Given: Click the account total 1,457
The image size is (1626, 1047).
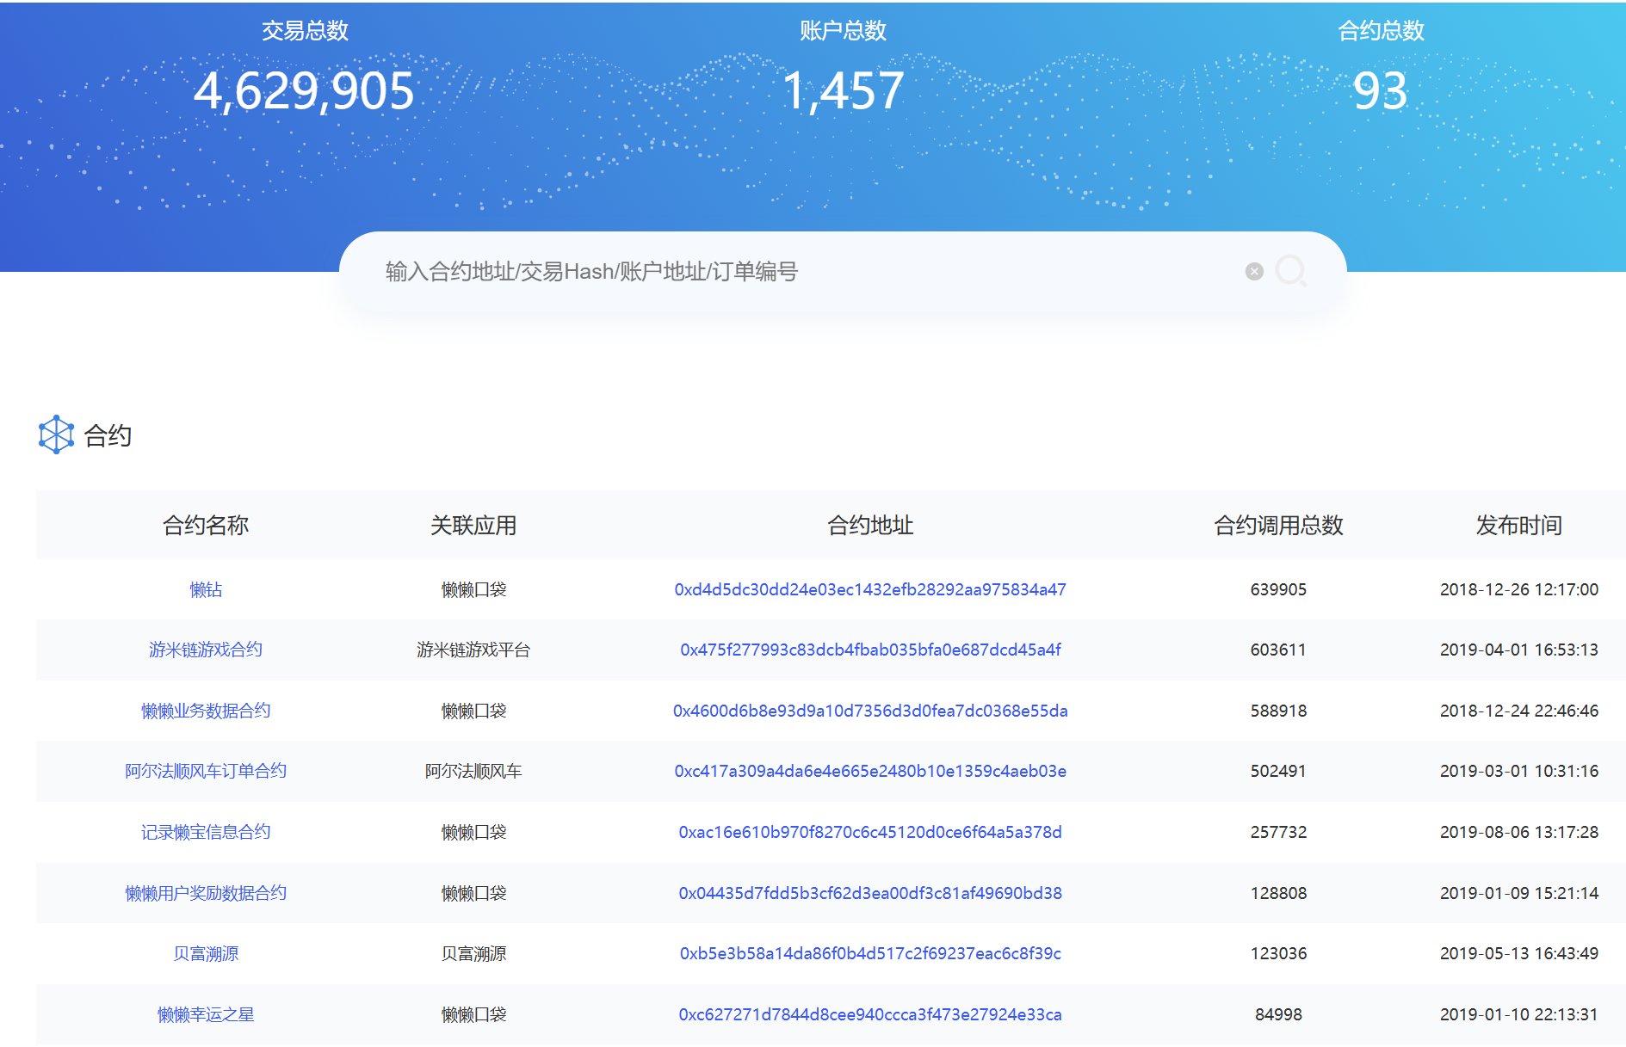Looking at the screenshot, I should [843, 90].
